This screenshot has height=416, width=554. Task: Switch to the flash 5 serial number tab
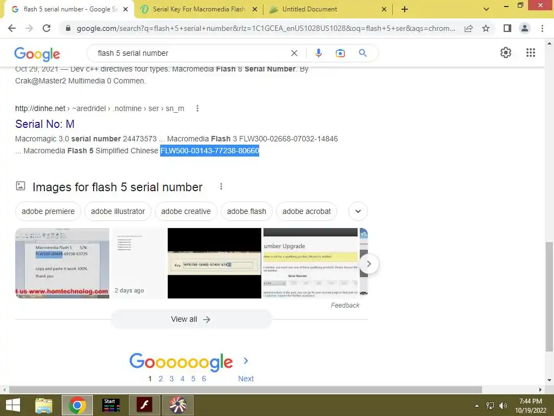(x=69, y=9)
